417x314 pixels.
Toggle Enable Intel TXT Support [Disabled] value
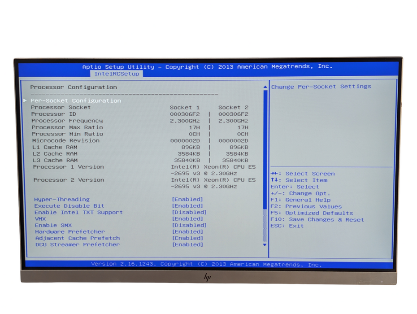point(189,212)
